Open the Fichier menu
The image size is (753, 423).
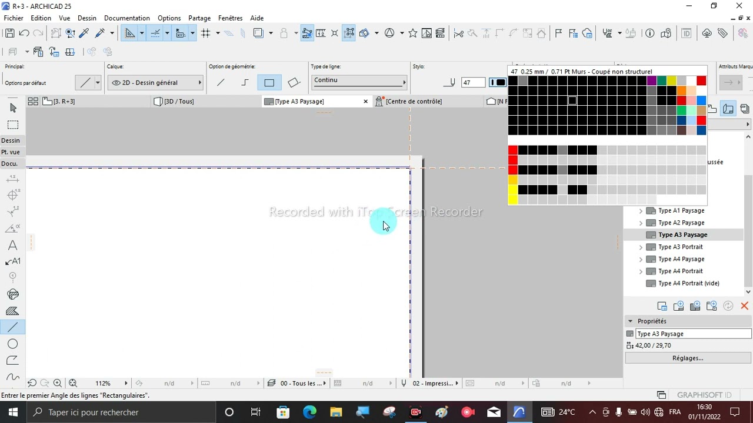click(x=14, y=18)
